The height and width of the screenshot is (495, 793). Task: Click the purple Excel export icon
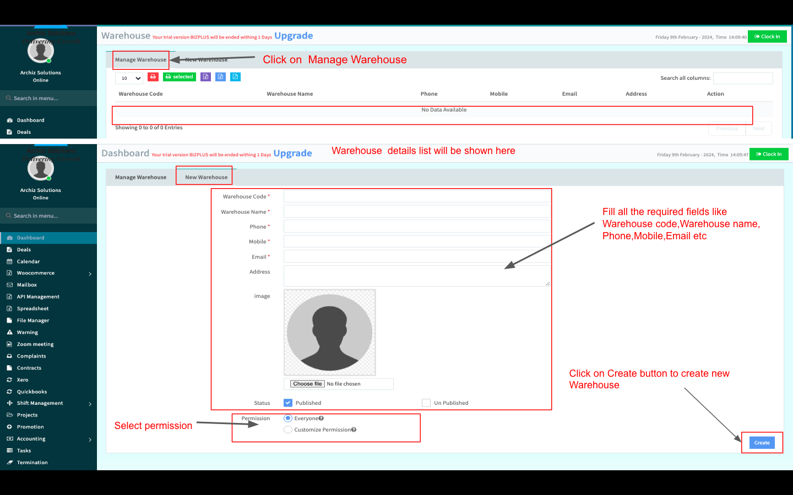pos(205,77)
